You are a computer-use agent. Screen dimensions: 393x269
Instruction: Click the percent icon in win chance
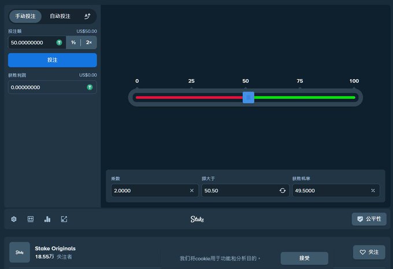[x=373, y=190]
